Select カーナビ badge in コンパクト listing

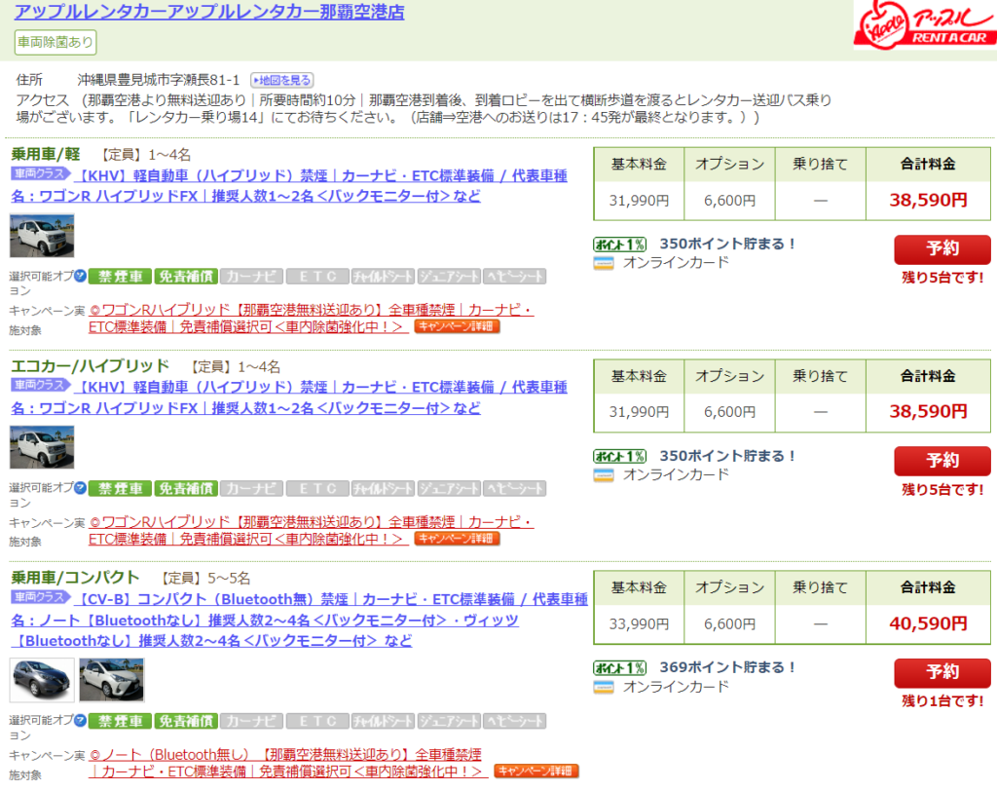click(x=252, y=721)
